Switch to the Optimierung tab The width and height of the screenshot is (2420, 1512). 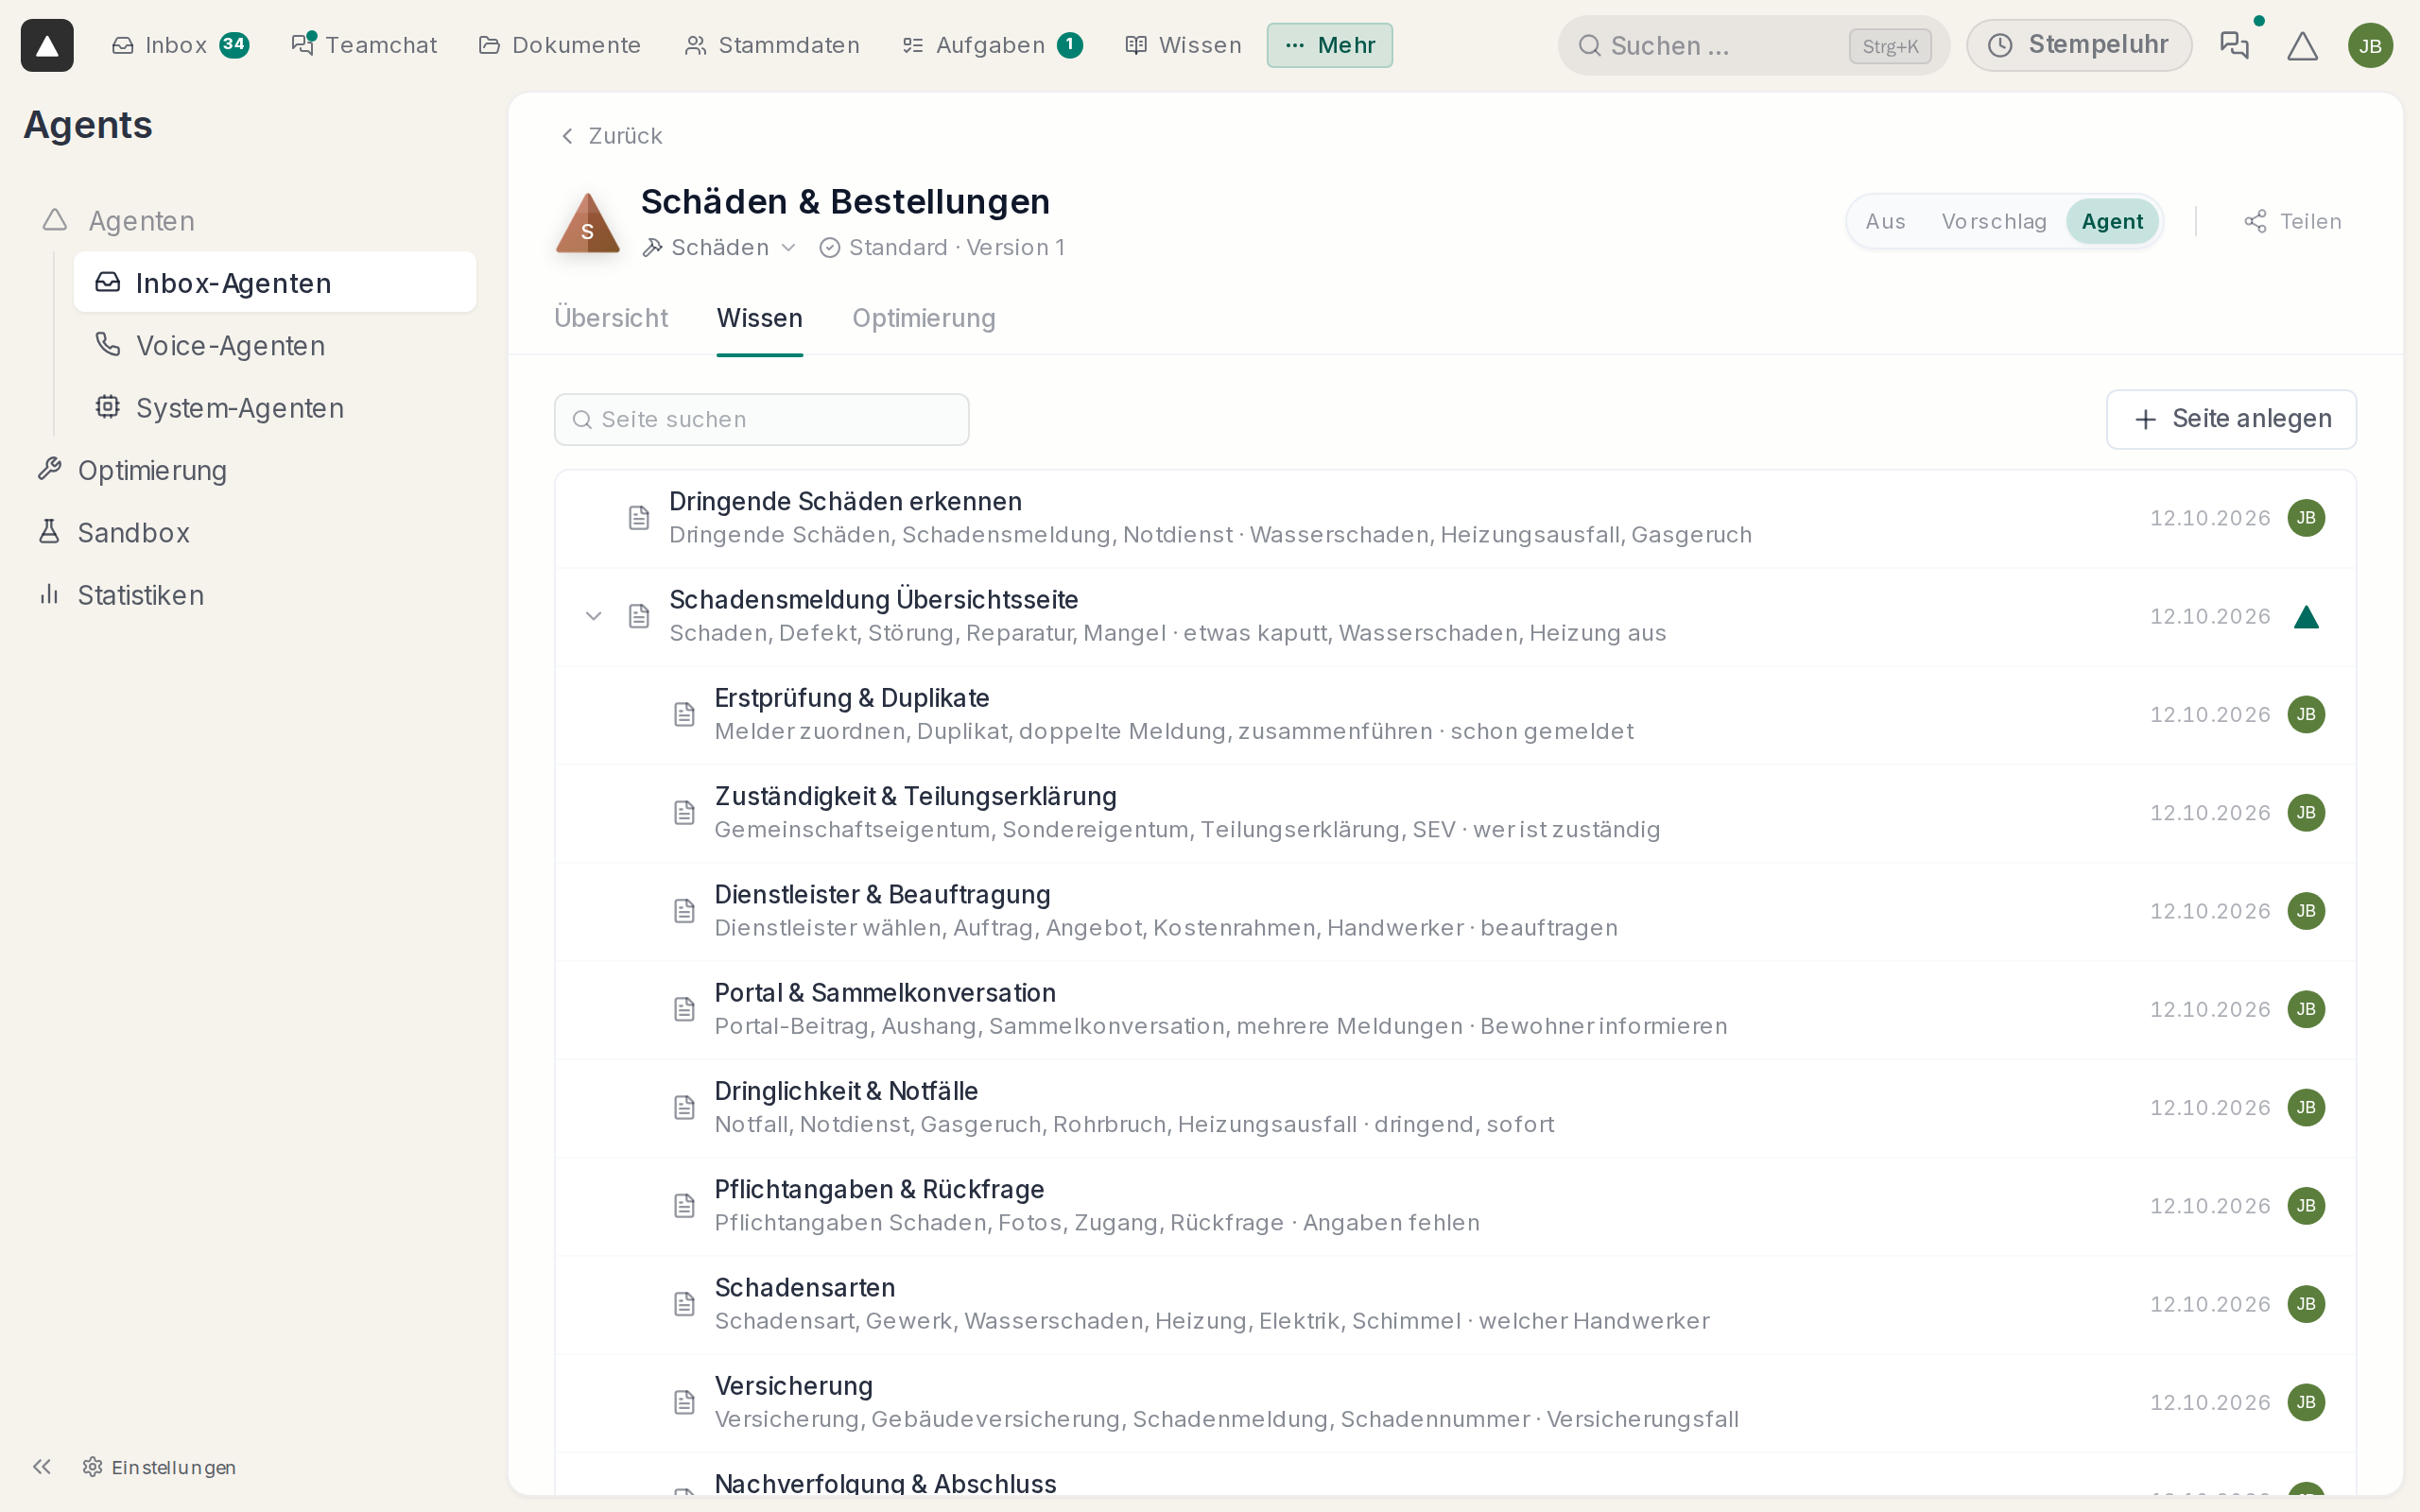pos(923,318)
